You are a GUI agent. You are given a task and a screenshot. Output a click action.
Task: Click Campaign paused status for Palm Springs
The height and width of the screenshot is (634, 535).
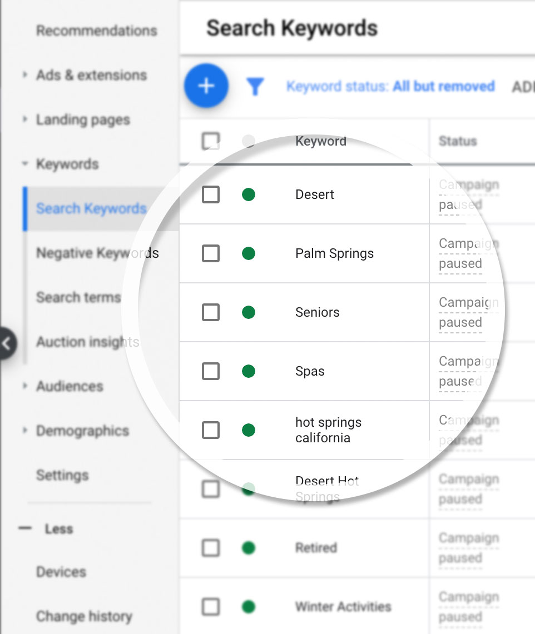pos(469,253)
